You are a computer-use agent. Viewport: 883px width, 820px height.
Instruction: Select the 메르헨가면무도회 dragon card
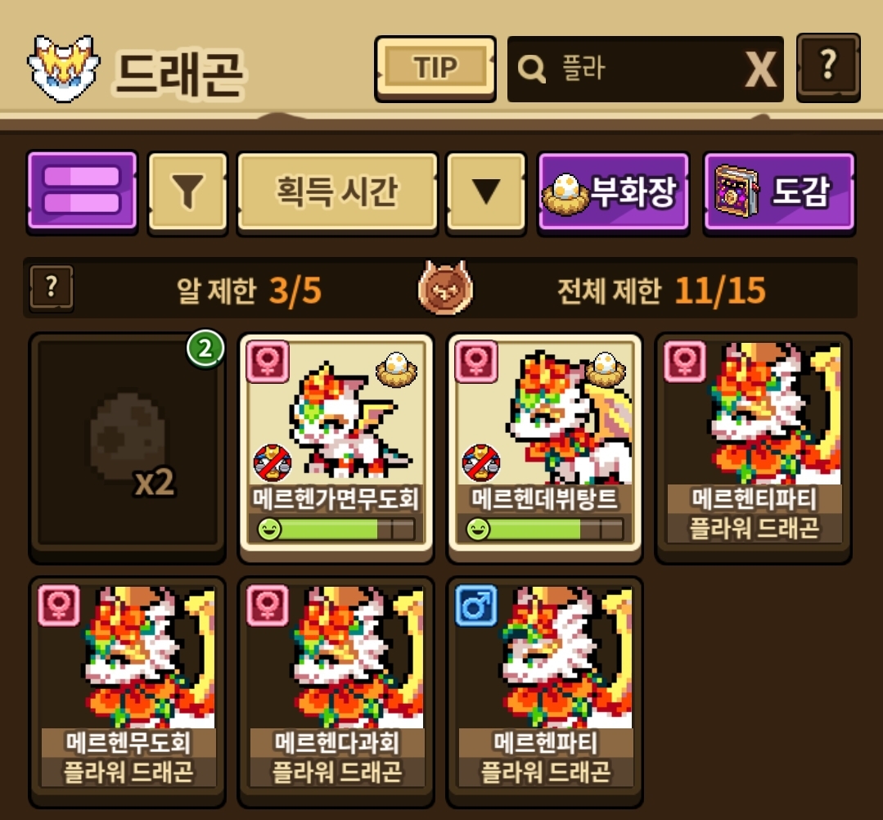tap(336, 448)
